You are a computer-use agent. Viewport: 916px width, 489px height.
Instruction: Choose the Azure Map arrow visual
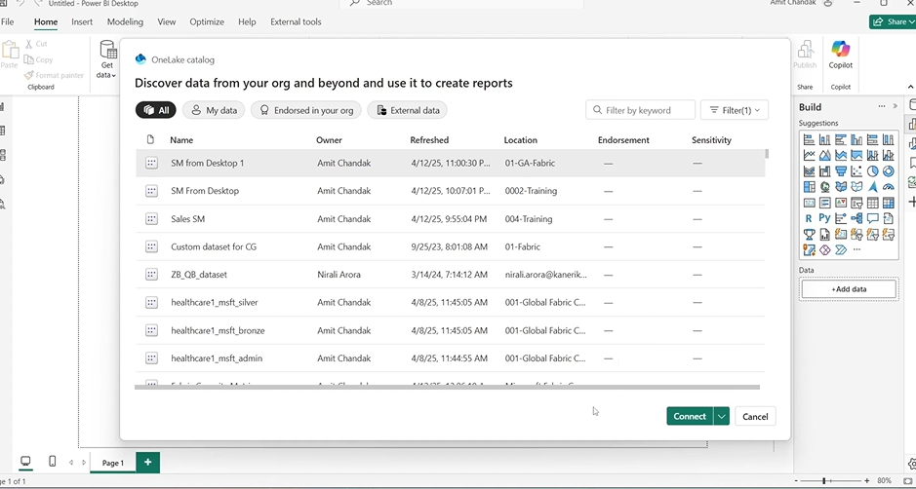pyautogui.click(x=872, y=187)
